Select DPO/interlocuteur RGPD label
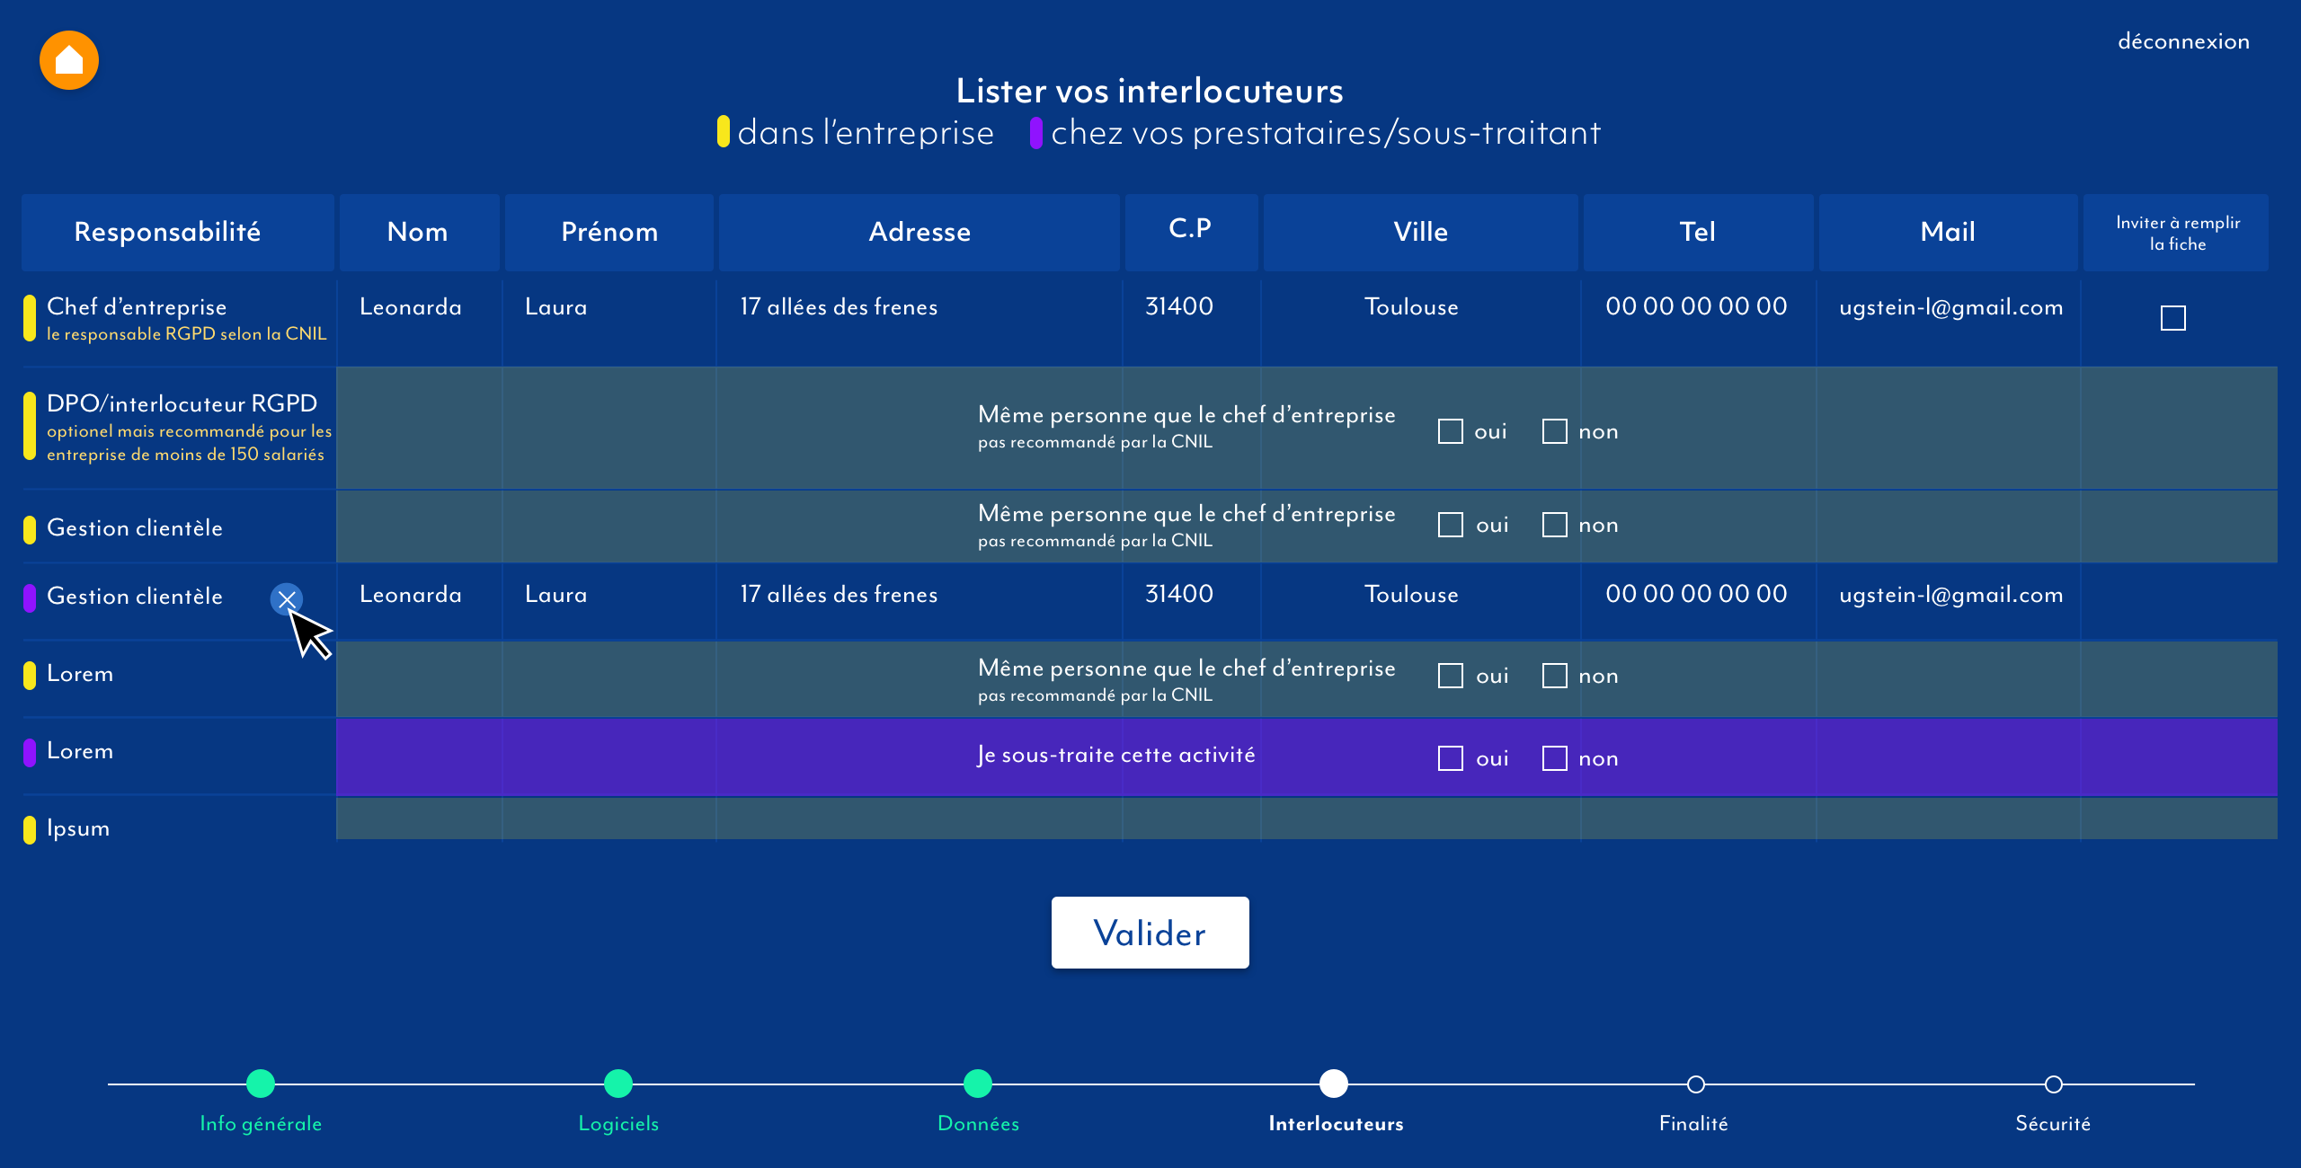2301x1168 pixels. point(182,404)
